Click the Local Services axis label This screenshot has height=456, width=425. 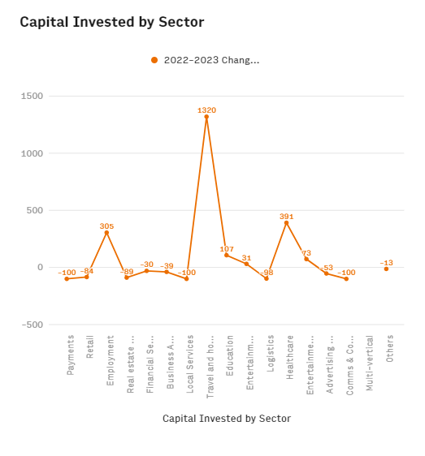coord(189,364)
